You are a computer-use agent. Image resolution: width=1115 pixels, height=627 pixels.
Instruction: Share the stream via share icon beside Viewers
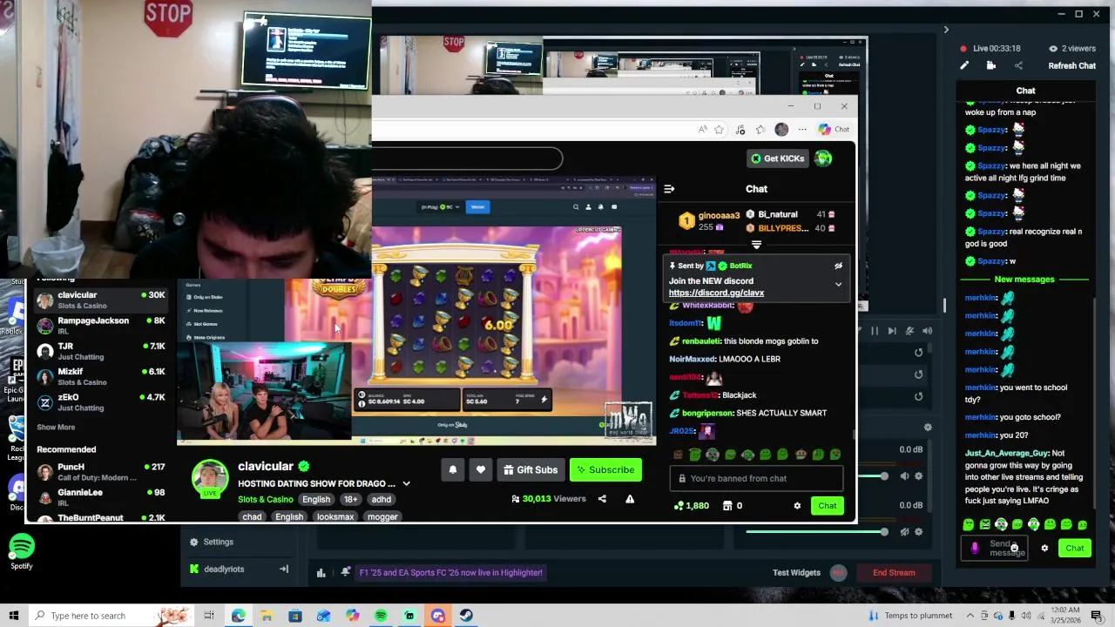click(602, 499)
